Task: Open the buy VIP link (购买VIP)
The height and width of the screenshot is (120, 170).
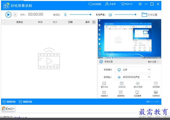Action: coord(127,4)
